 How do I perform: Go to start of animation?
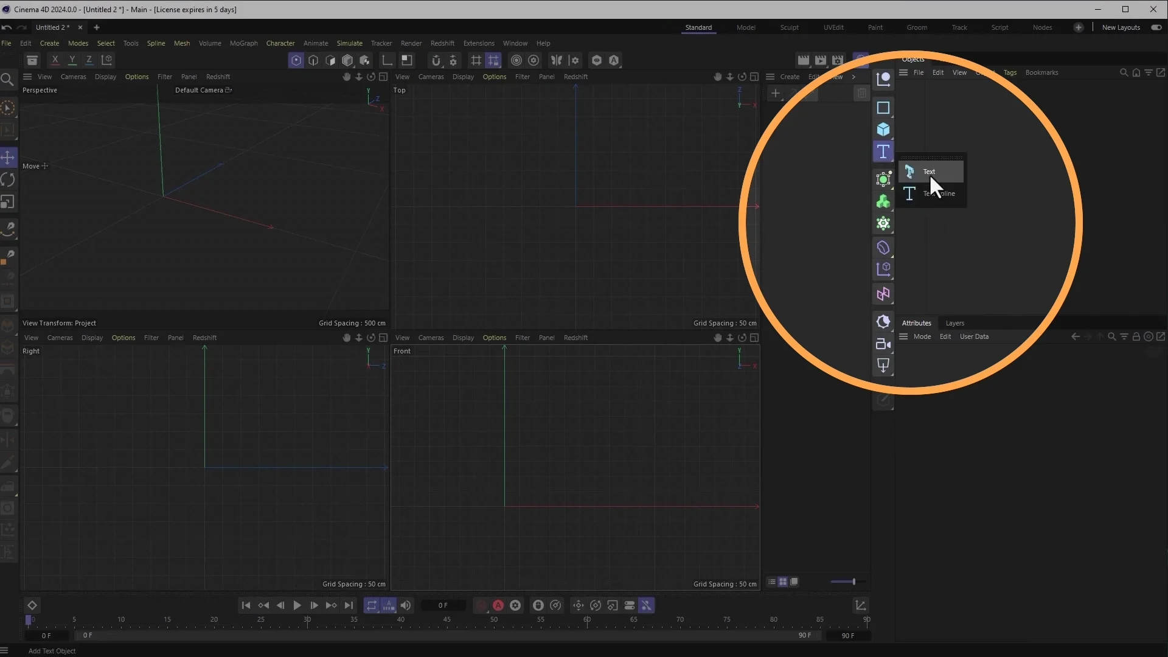[x=246, y=605]
